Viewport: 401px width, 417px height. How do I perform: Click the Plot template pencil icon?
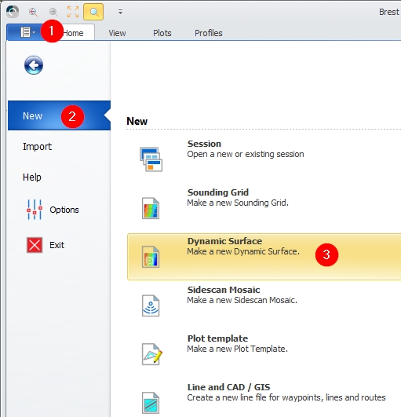(151, 354)
